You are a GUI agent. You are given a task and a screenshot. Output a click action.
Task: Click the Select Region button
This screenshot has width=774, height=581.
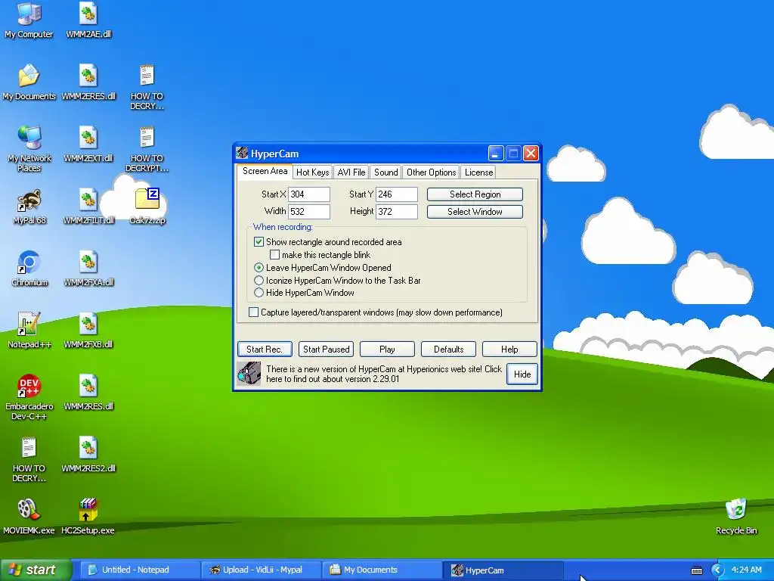(475, 194)
